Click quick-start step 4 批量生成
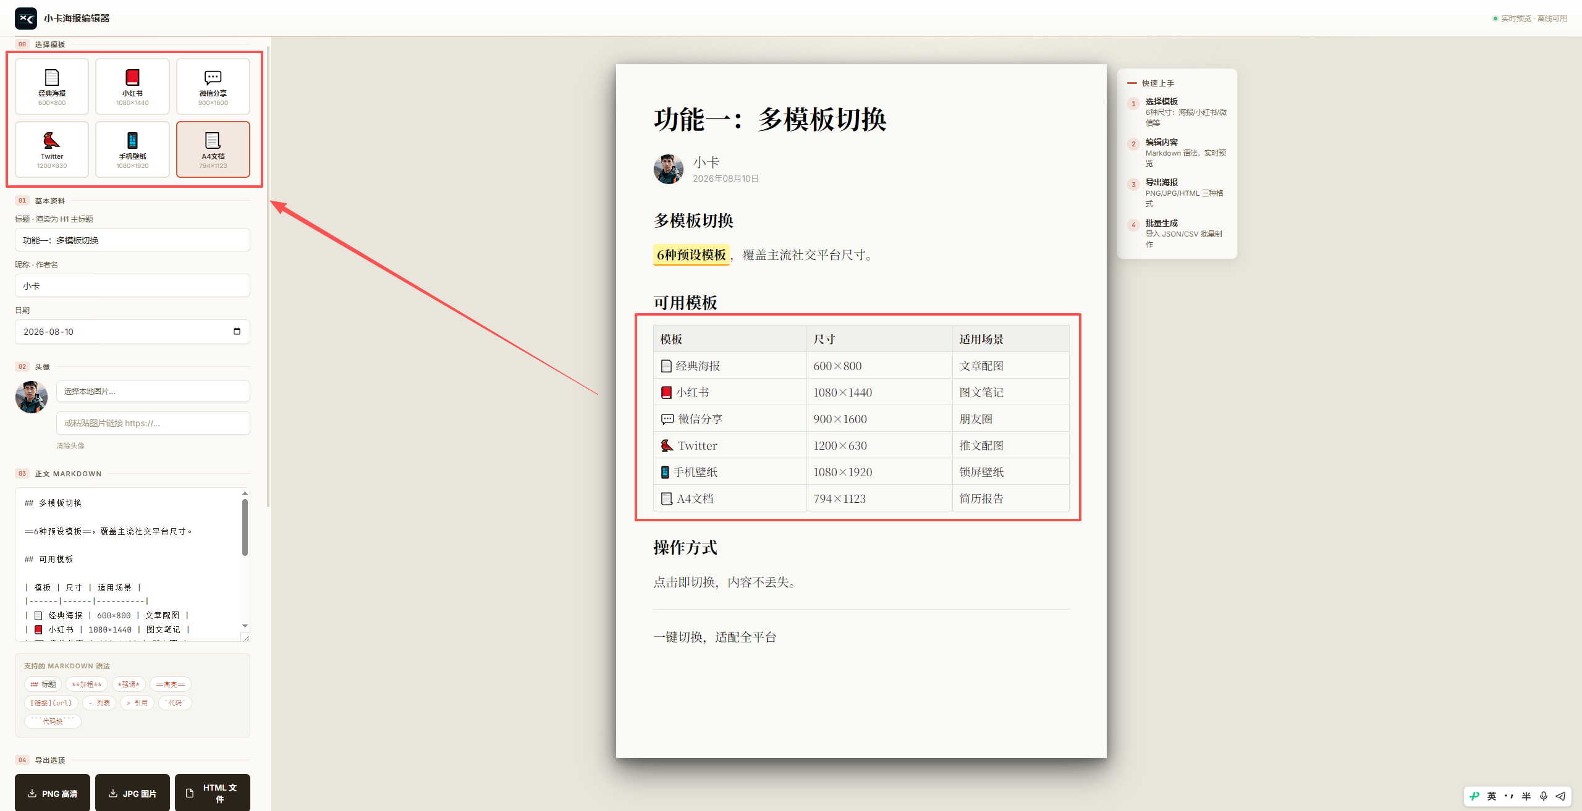 point(1177,233)
